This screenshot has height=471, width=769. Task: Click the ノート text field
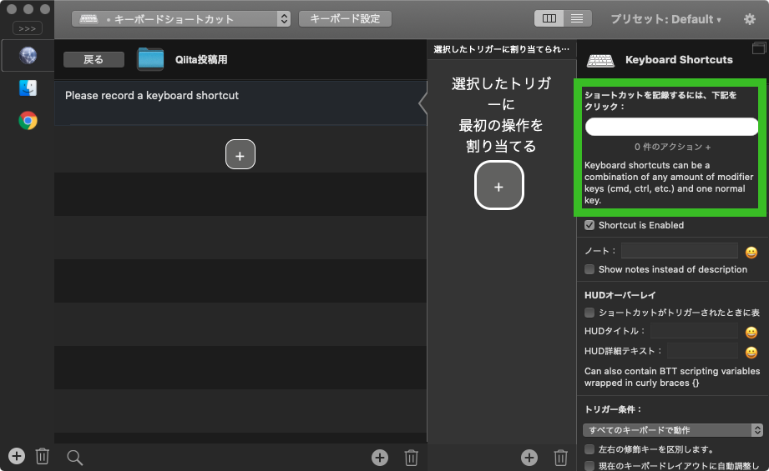click(x=680, y=251)
